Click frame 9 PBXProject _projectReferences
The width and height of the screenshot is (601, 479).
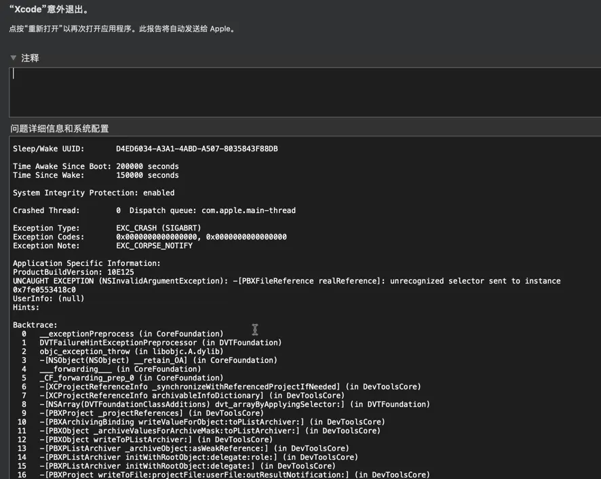tap(142, 413)
